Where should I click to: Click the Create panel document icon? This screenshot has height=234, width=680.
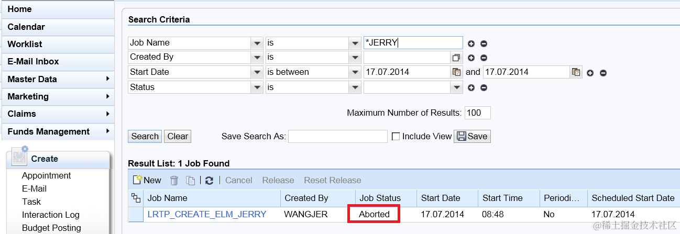coord(19,155)
